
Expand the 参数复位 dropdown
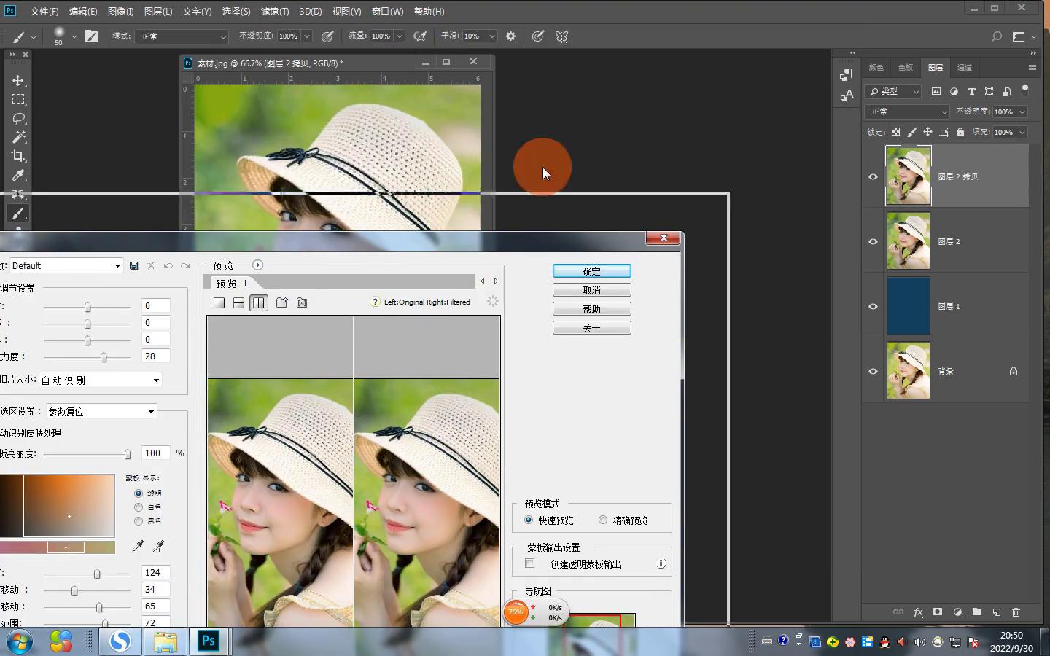coord(101,411)
